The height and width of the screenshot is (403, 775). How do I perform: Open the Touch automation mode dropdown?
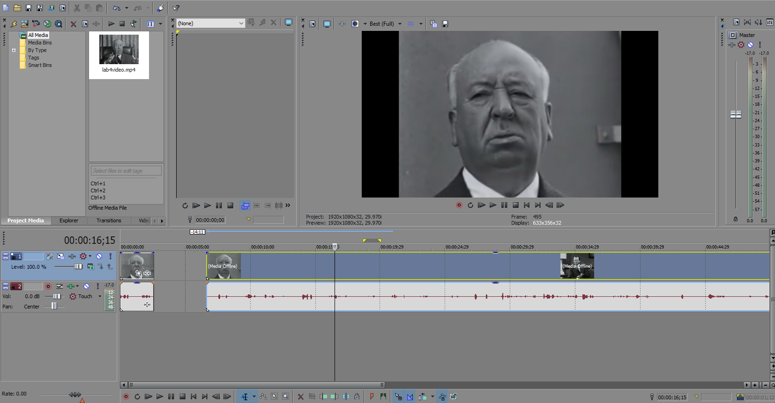99,296
